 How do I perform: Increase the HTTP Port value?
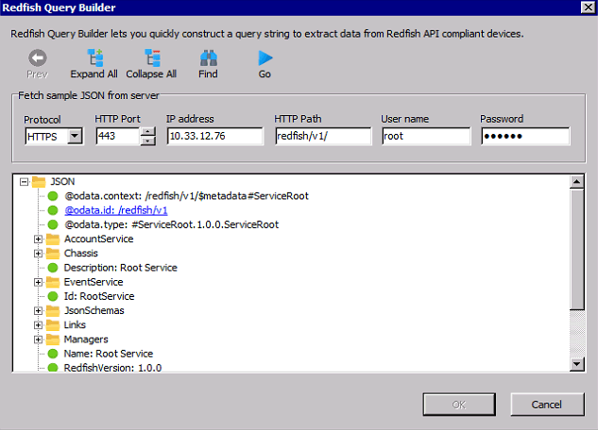pos(148,132)
